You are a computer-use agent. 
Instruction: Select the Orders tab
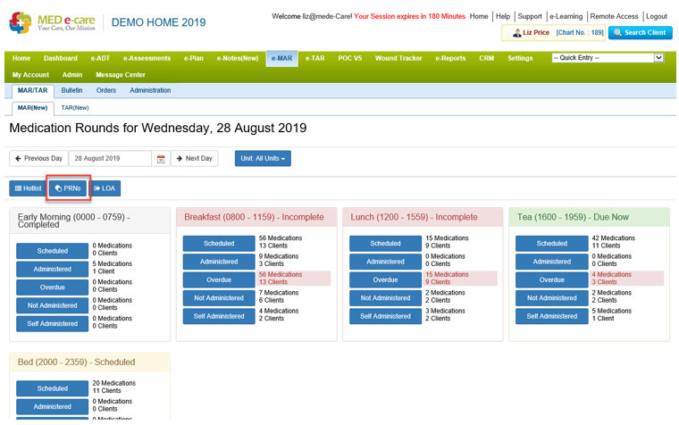(x=106, y=90)
